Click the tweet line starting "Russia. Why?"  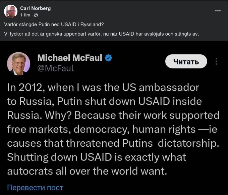tap(113, 115)
